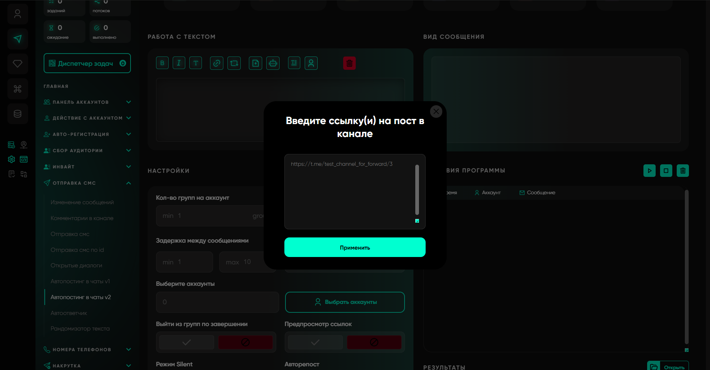Click the Выбрать аккаунты button
The height and width of the screenshot is (370, 710).
(345, 302)
